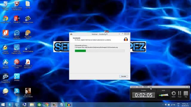The height and width of the screenshot is (107, 191).
Task: Click the 0:02:05 duration display
Action: [144, 95]
